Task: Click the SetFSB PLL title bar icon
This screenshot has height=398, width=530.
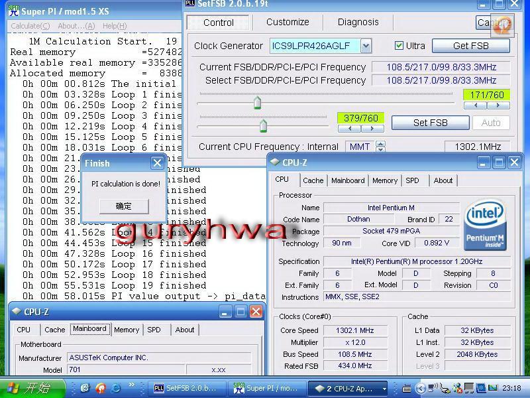Action: [x=190, y=3]
